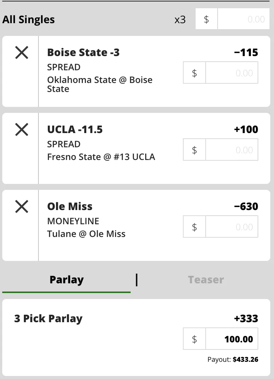274x379 pixels.
Task: Click the +333 parlay odds
Action: pyautogui.click(x=246, y=319)
